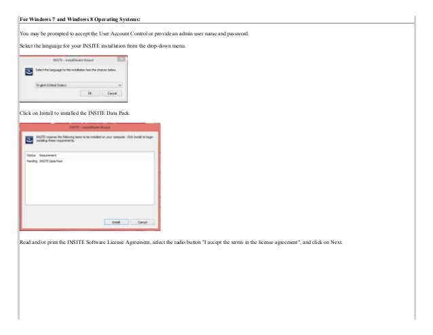Image resolution: width=433 pixels, height=335 pixels.
Task: Click the language dialog title bar text
Action: [73, 60]
